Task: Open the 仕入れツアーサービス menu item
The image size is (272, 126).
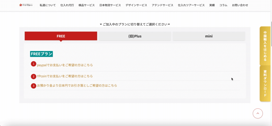Action: (x=191, y=5)
